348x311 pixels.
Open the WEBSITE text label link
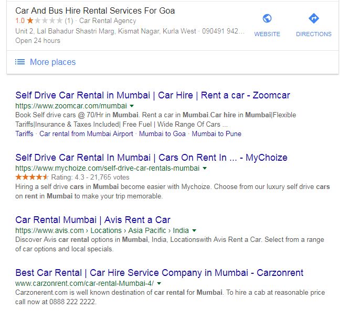click(267, 34)
